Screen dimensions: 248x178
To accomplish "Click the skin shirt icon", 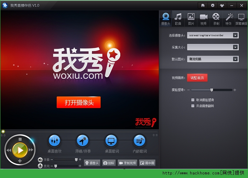I will (222, 6).
